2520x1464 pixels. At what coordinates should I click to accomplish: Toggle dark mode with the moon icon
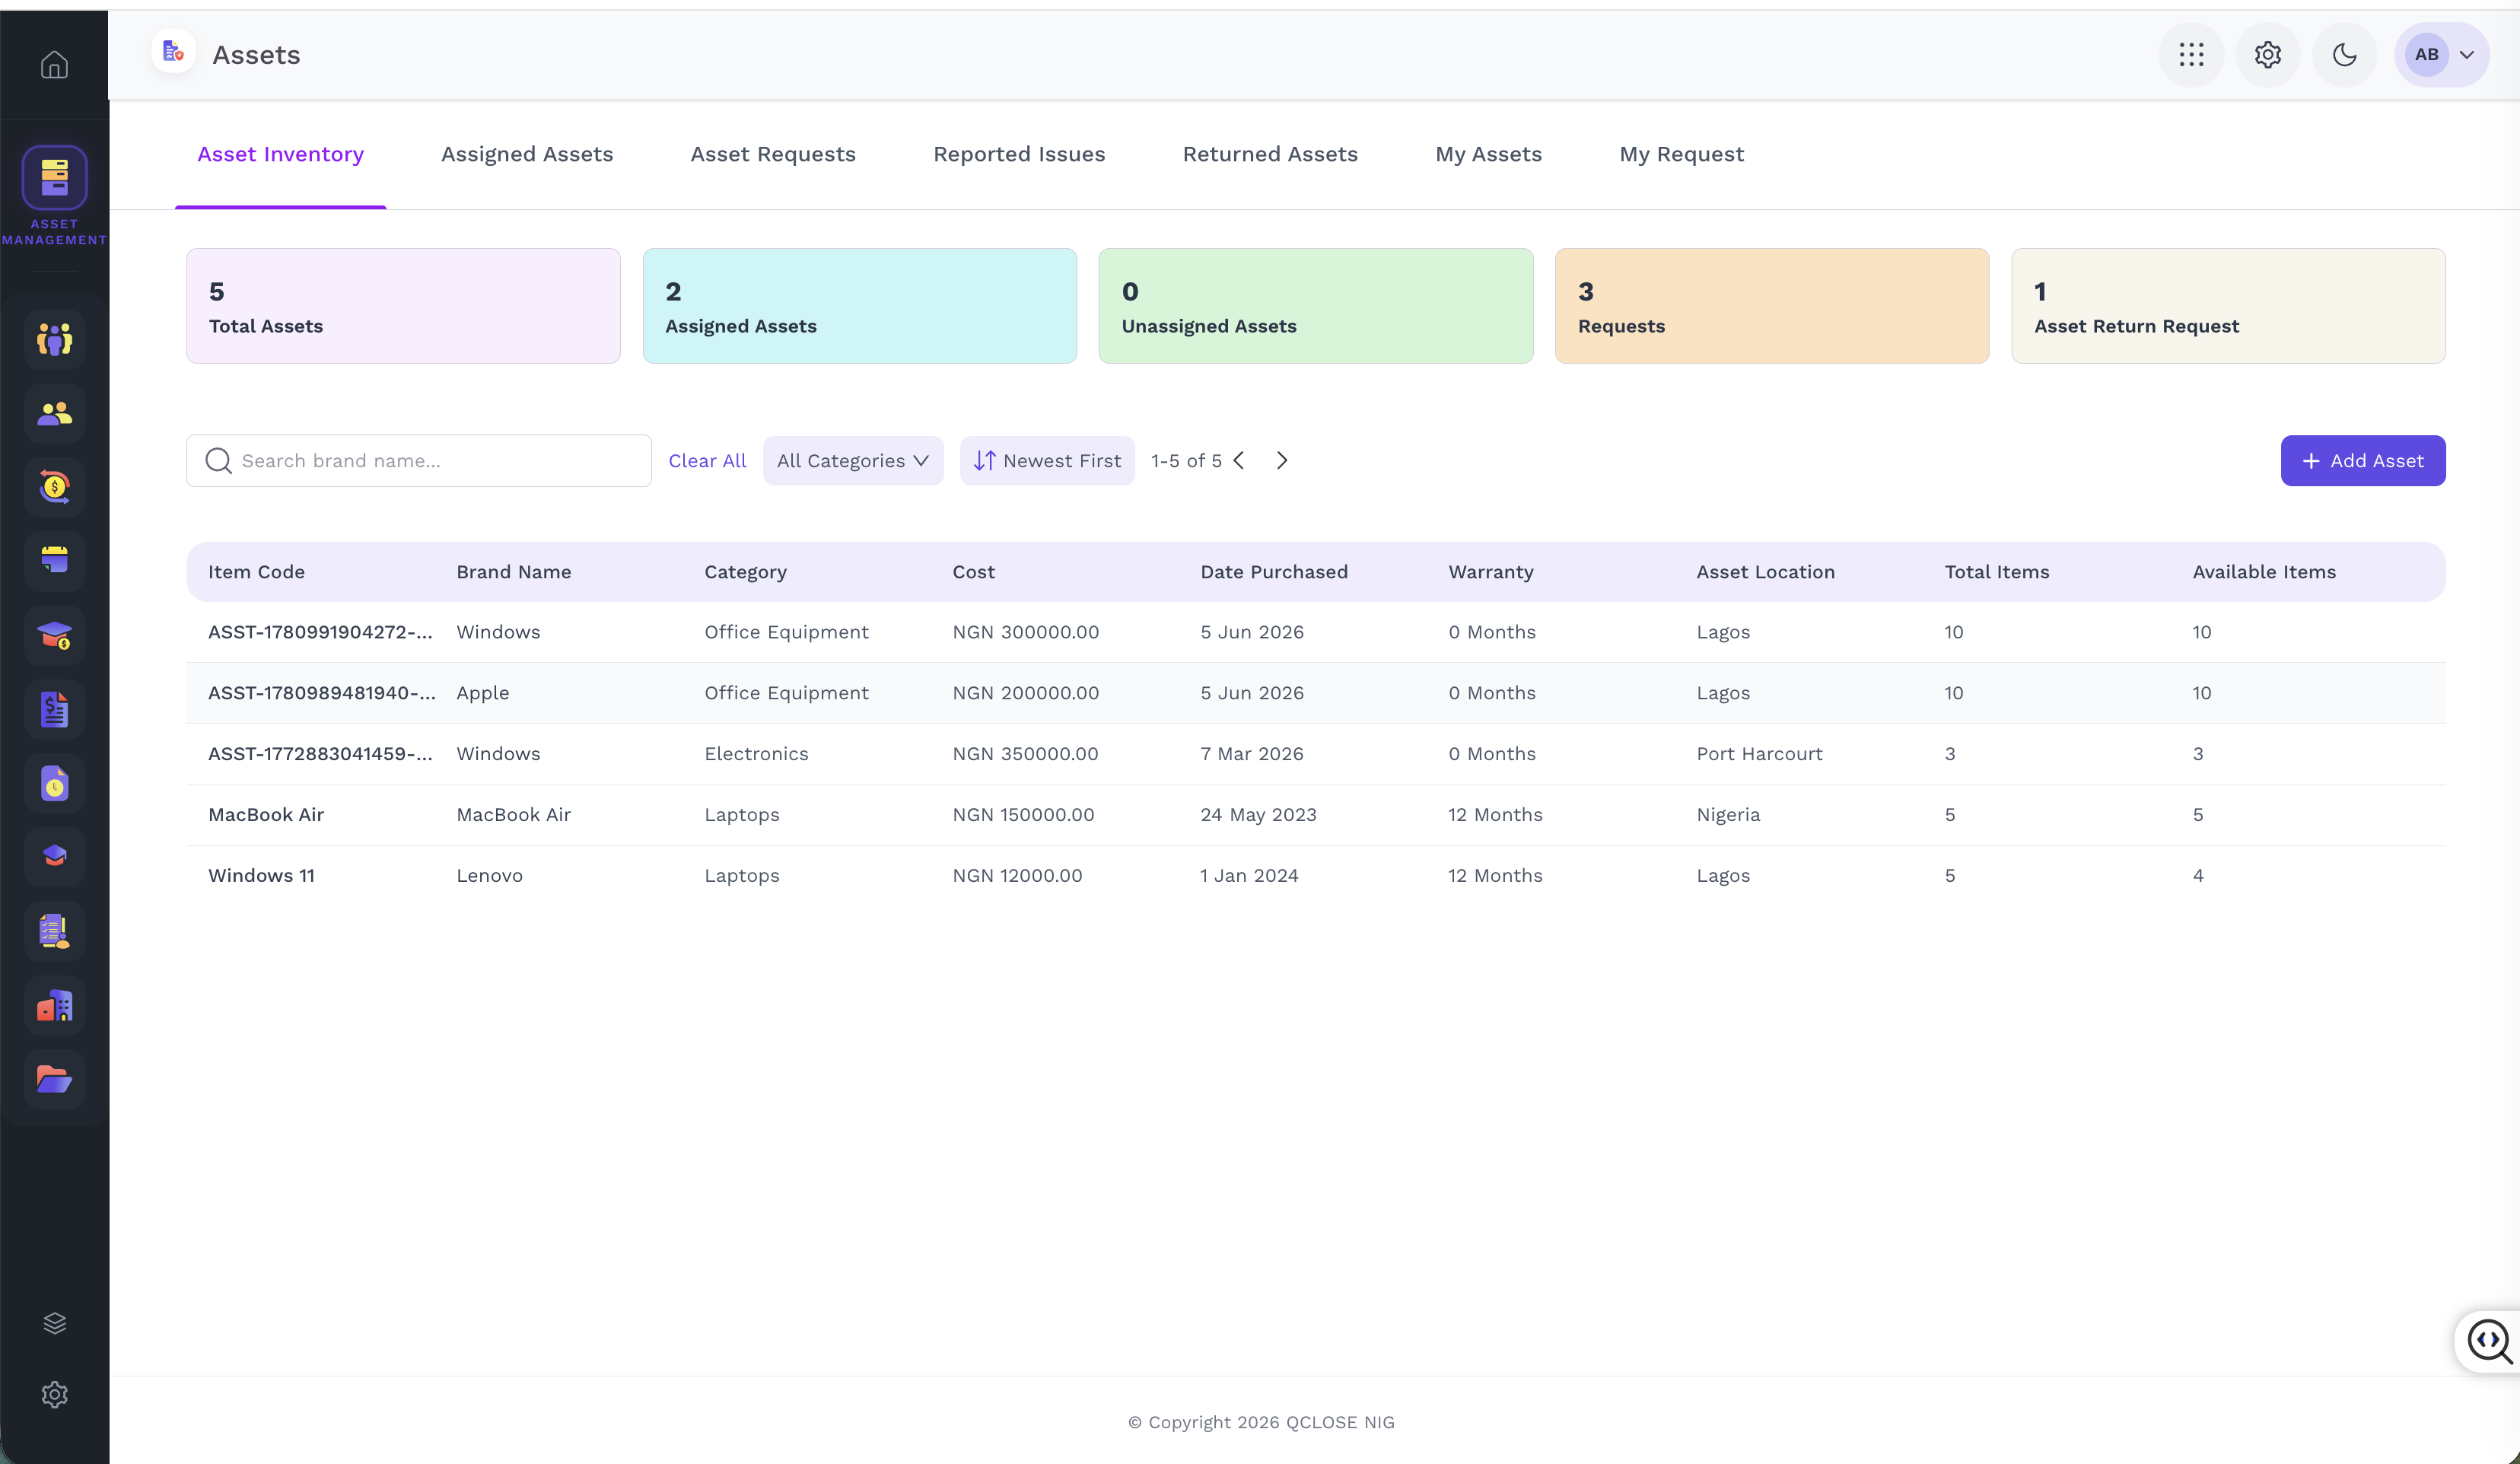(2345, 55)
